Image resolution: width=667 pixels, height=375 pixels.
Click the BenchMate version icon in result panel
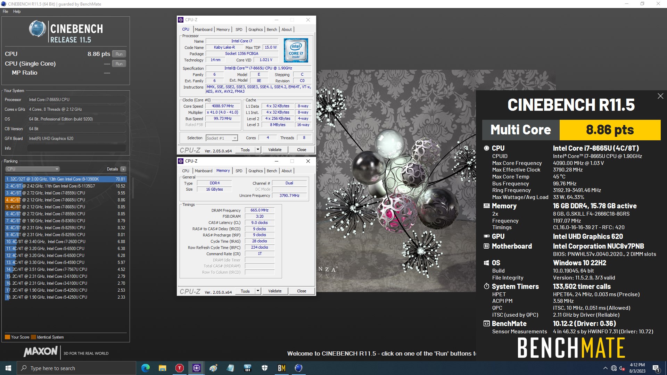coord(486,324)
